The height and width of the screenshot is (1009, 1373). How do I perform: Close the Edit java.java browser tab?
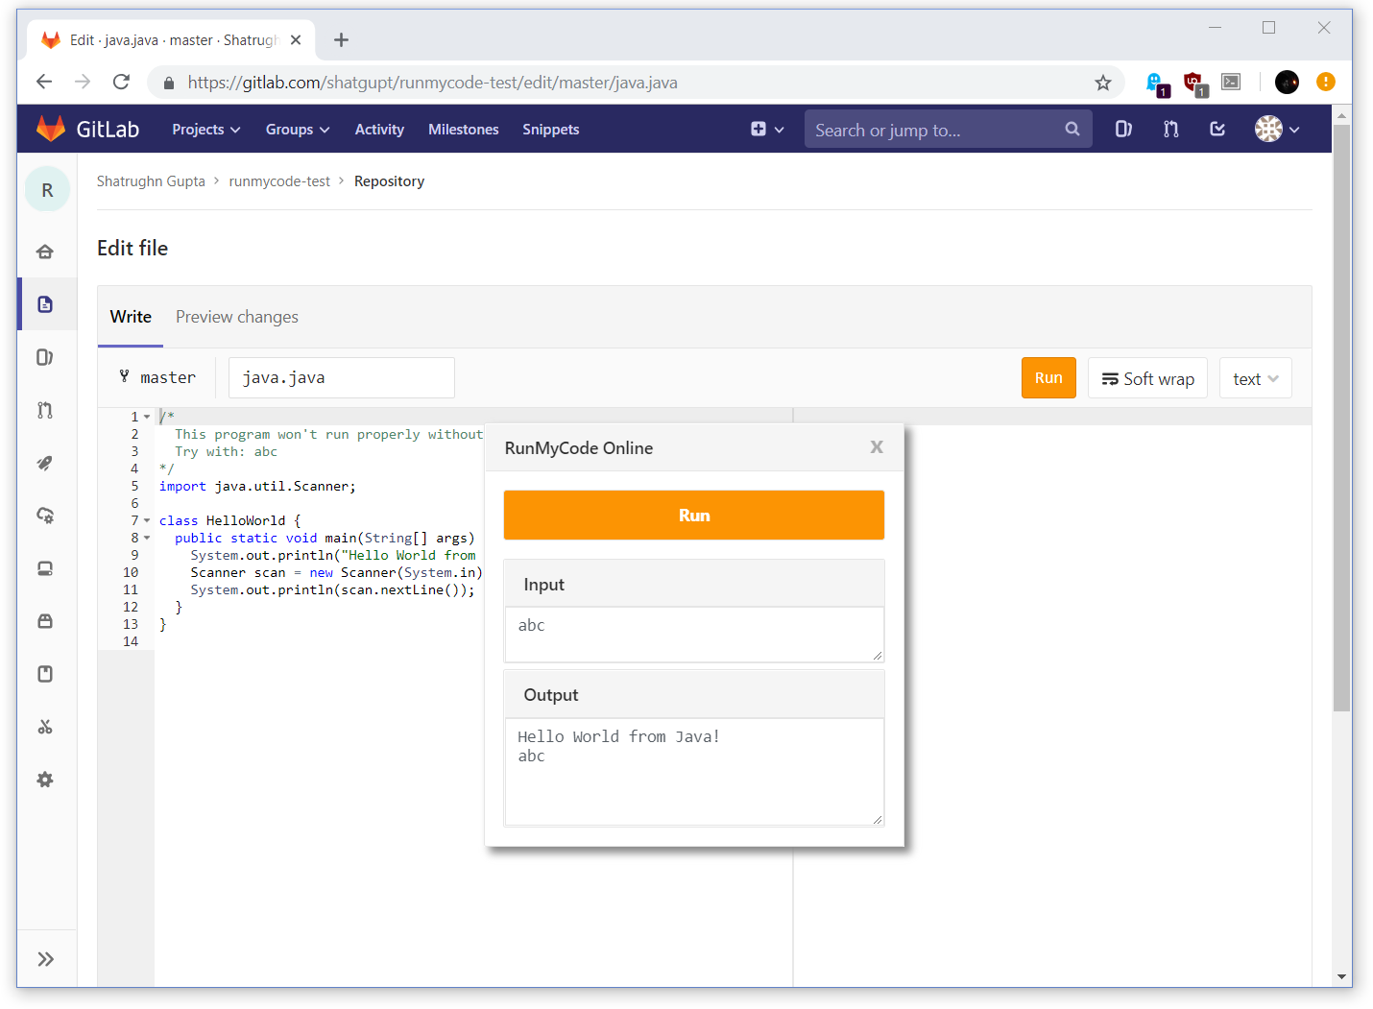coord(296,39)
